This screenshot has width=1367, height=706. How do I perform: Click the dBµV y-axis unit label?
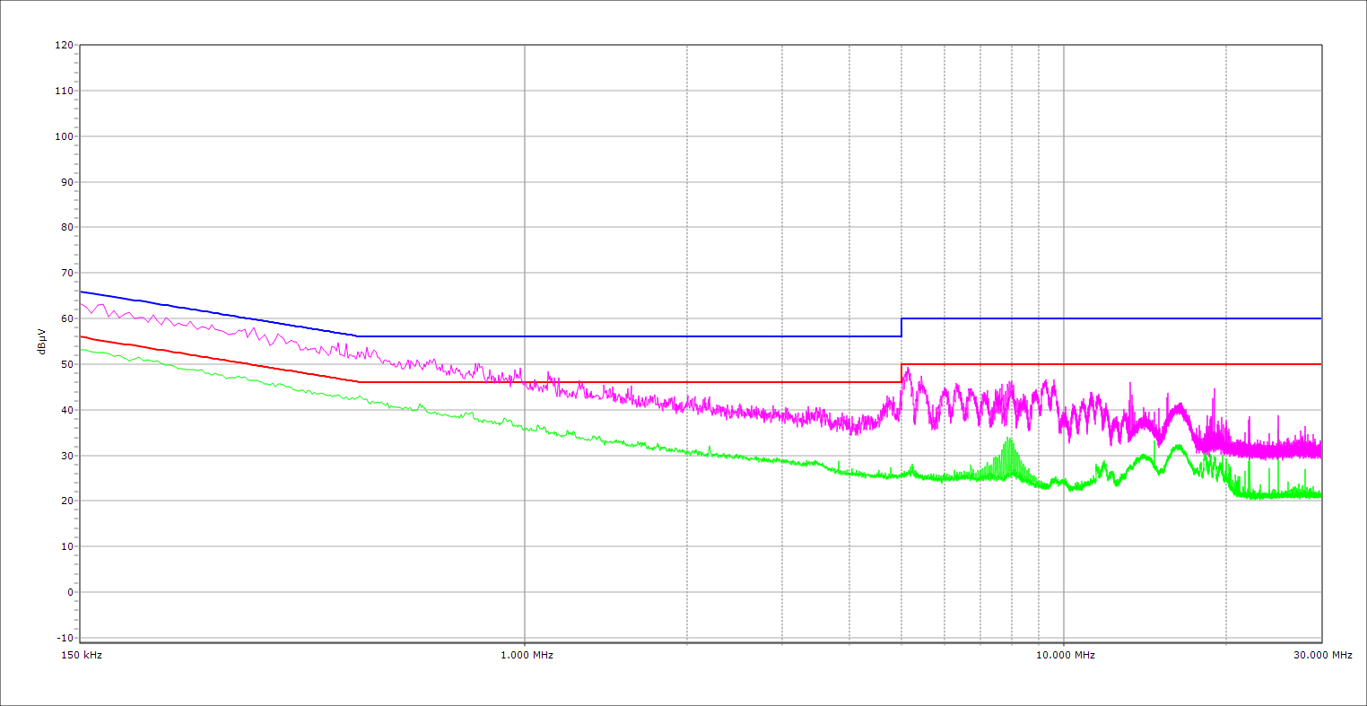pyautogui.click(x=42, y=341)
